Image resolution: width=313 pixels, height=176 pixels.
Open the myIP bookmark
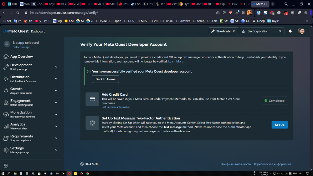tap(273, 21)
